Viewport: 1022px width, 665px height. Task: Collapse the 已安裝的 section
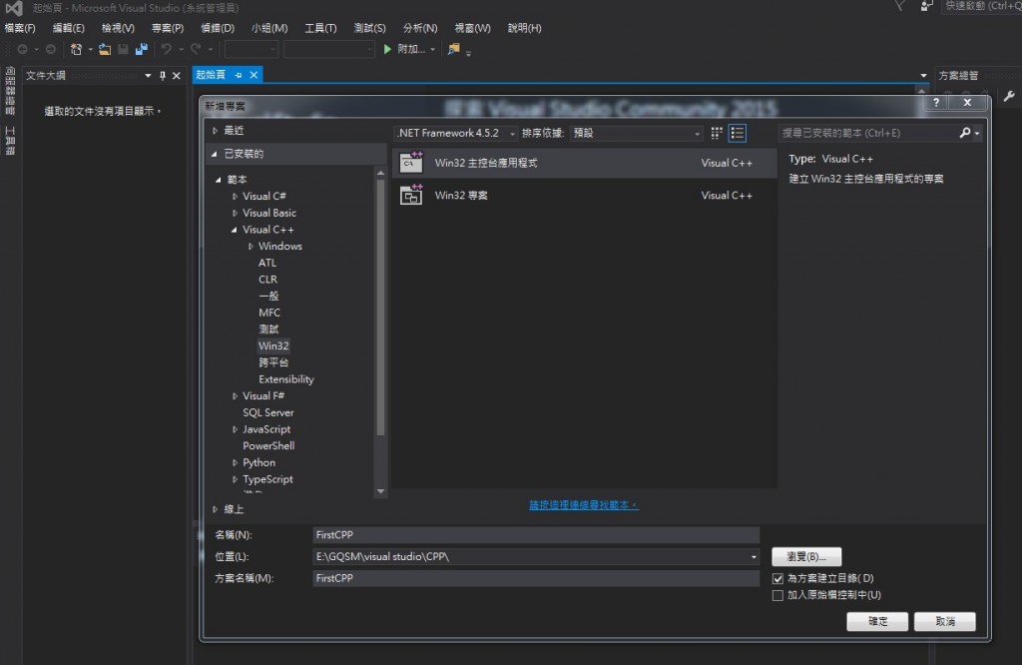coord(215,154)
